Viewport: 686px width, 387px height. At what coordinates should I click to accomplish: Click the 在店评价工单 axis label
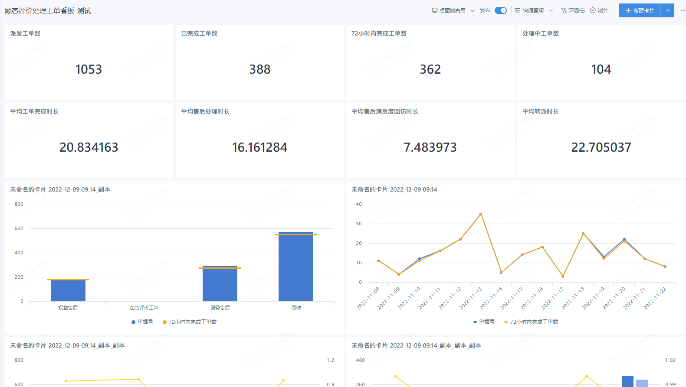pyautogui.click(x=144, y=308)
